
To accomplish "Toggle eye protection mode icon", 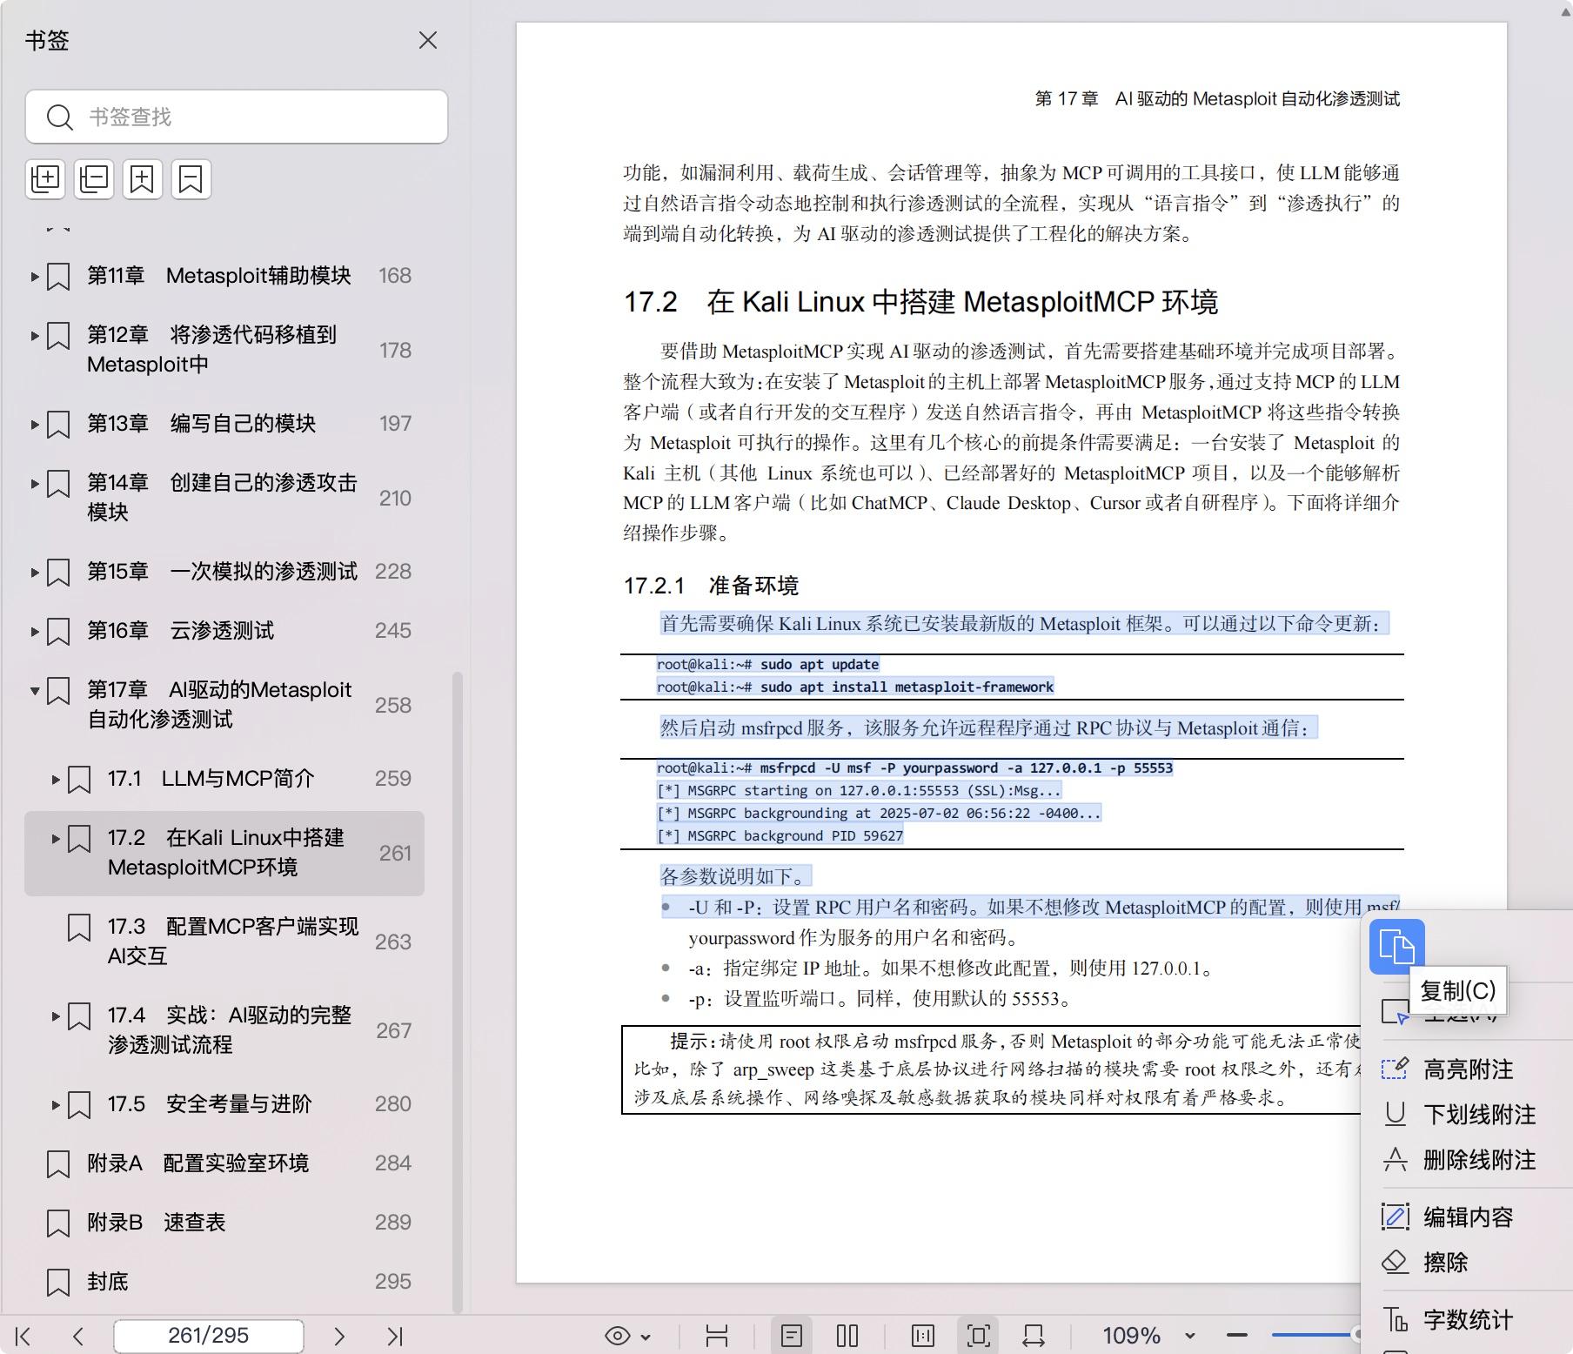I will pos(618,1336).
